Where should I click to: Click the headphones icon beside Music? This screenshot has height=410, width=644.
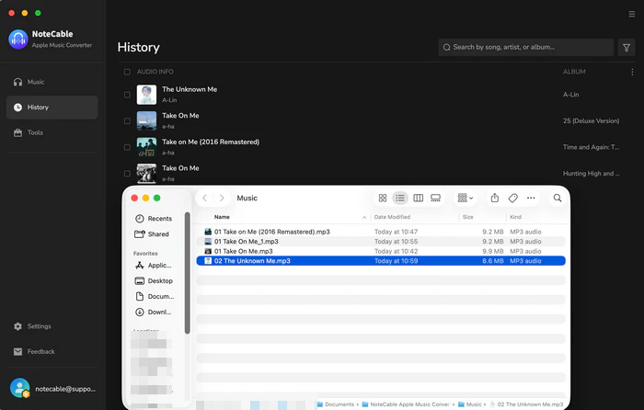click(17, 82)
